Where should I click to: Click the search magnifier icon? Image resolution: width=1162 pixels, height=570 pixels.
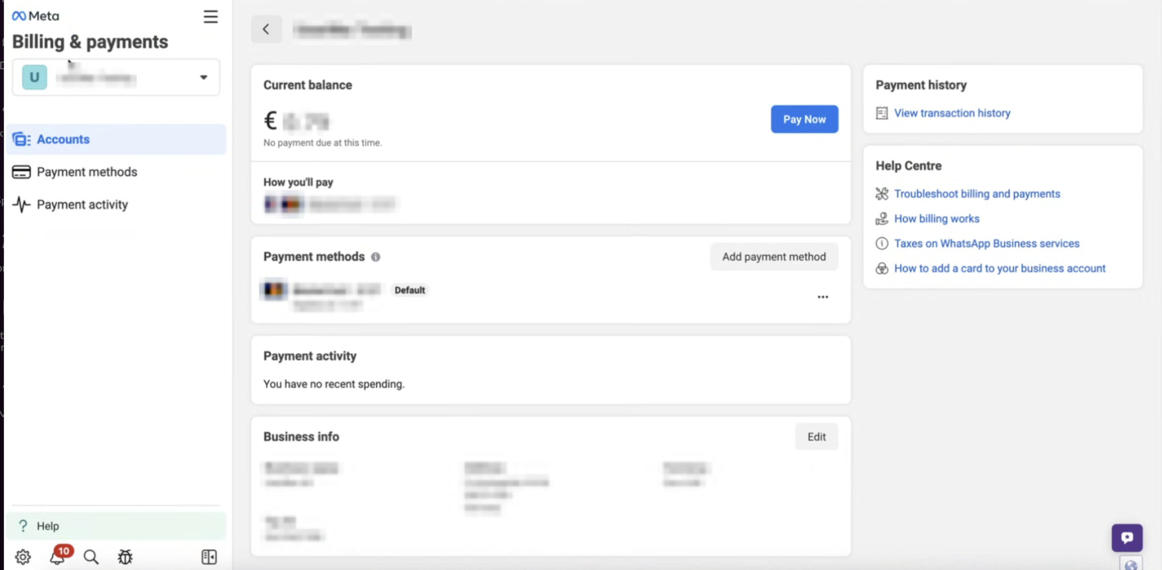click(x=91, y=557)
